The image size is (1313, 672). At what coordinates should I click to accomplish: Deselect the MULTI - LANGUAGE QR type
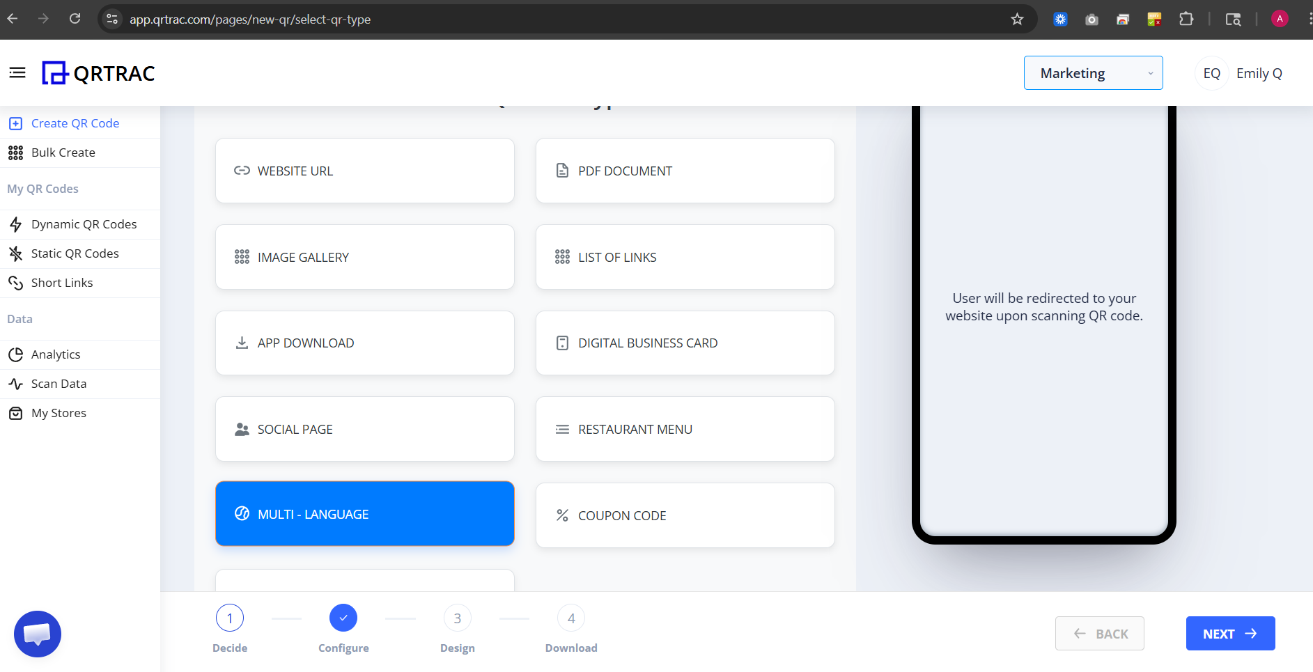364,514
